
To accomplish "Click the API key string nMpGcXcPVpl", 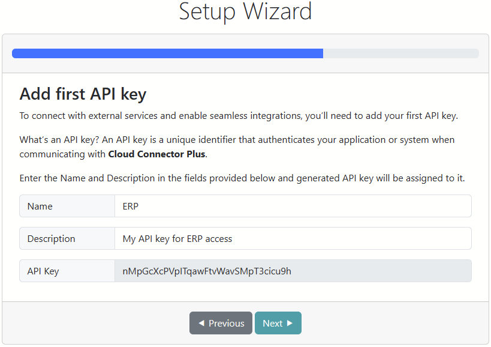I will [x=207, y=271].
